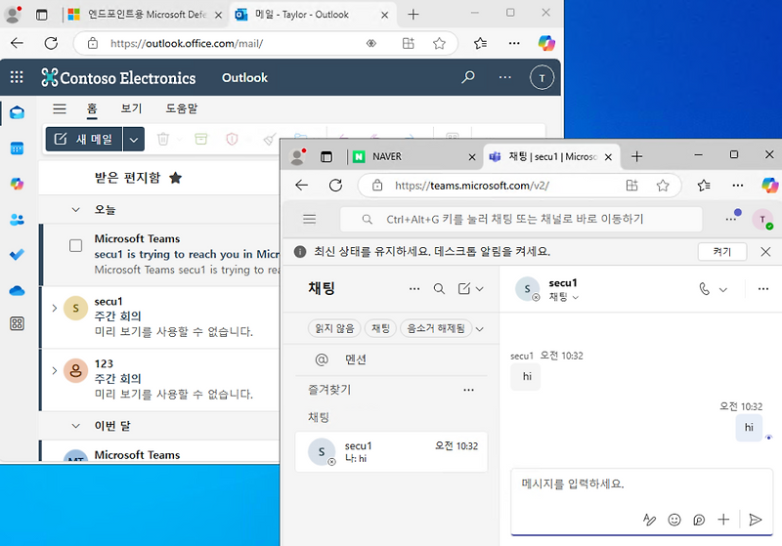Viewport: 782px width, 546px height.
Task: Expand more chat filters chevron
Action: coord(479,329)
